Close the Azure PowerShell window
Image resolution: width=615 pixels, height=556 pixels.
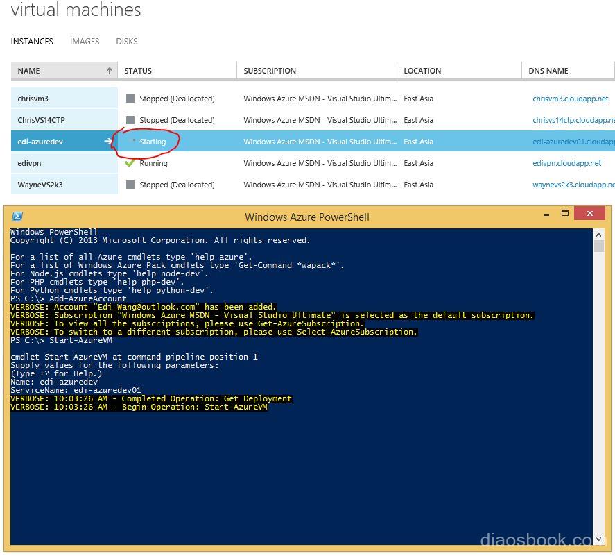589,213
